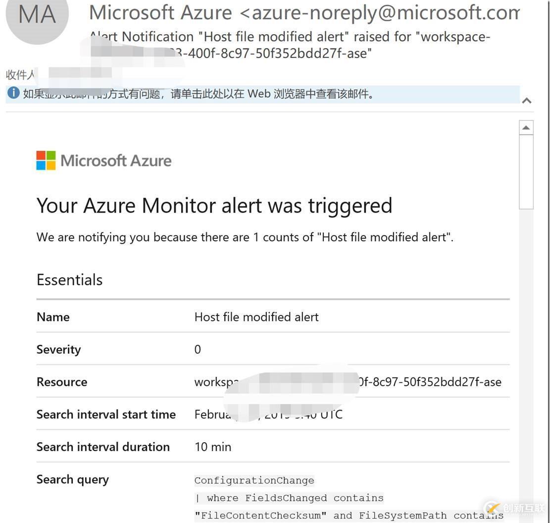Click the scrollbar up arrow

click(x=526, y=127)
